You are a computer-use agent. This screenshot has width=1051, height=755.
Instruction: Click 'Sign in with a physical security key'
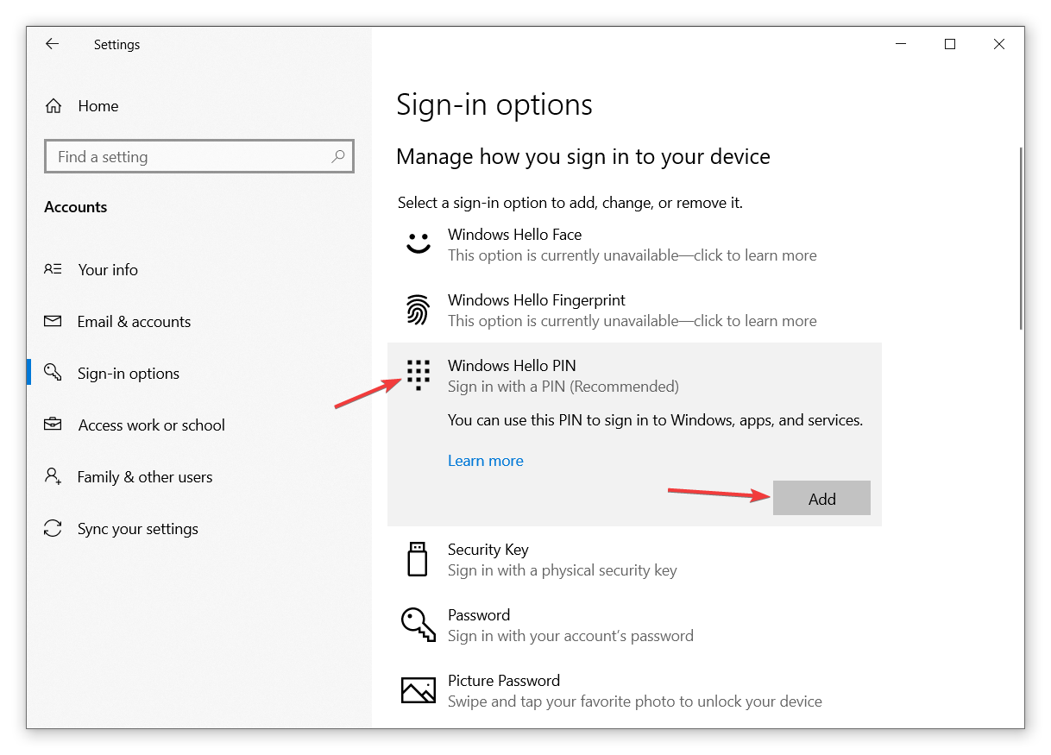(563, 570)
